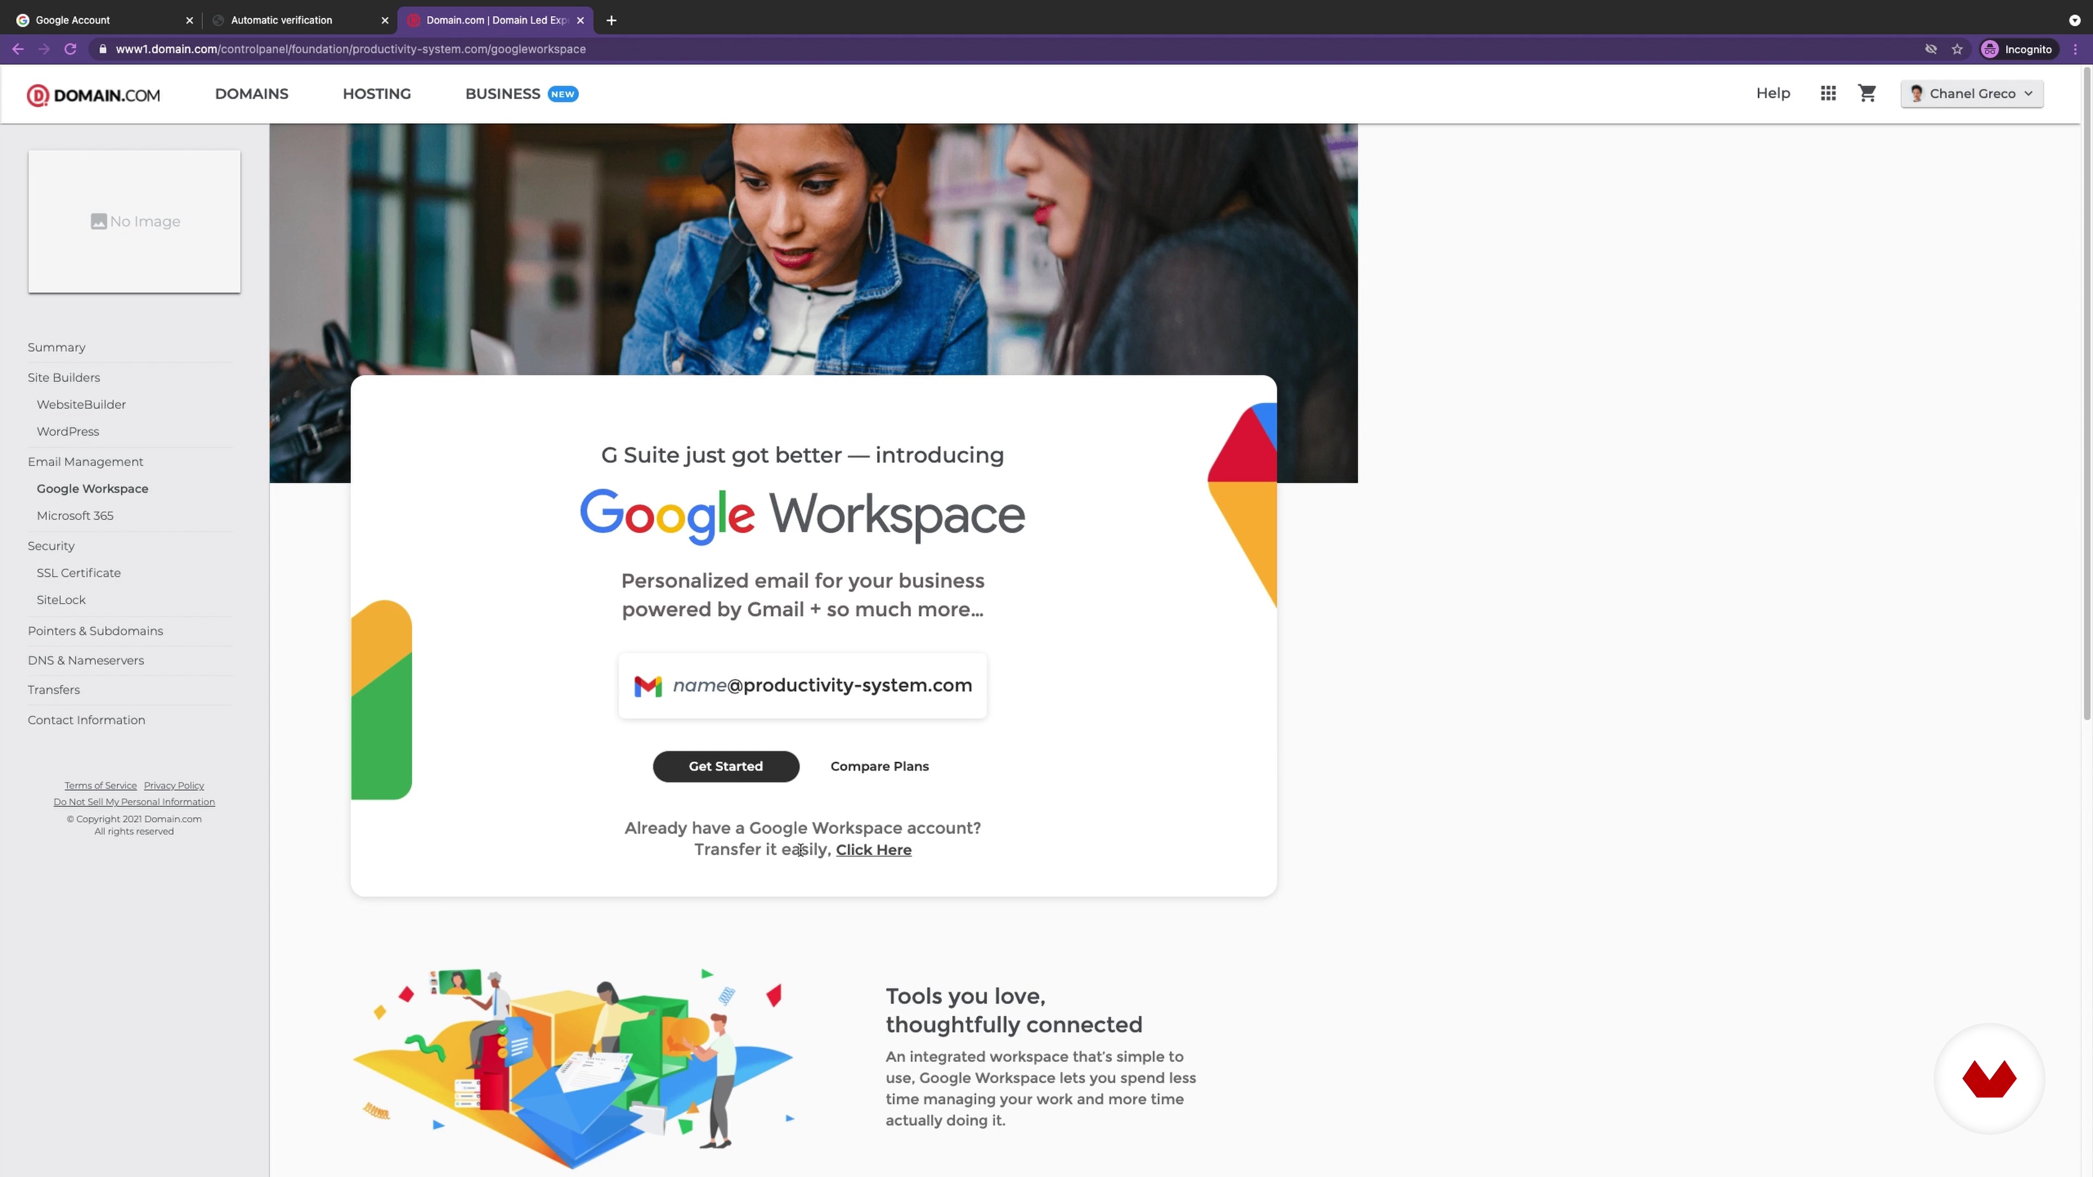Select Google Workspace in the sidebar
Image resolution: width=2093 pixels, height=1177 pixels.
coord(92,489)
